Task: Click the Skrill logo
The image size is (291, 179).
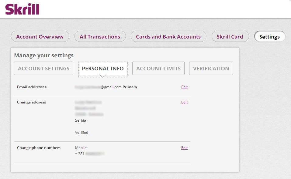Action: click(22, 9)
